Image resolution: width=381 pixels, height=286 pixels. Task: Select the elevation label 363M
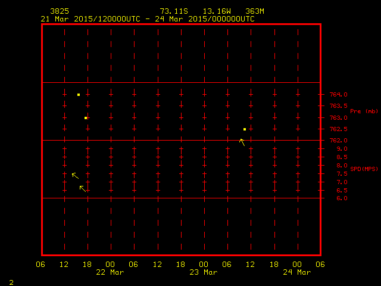tap(255, 11)
